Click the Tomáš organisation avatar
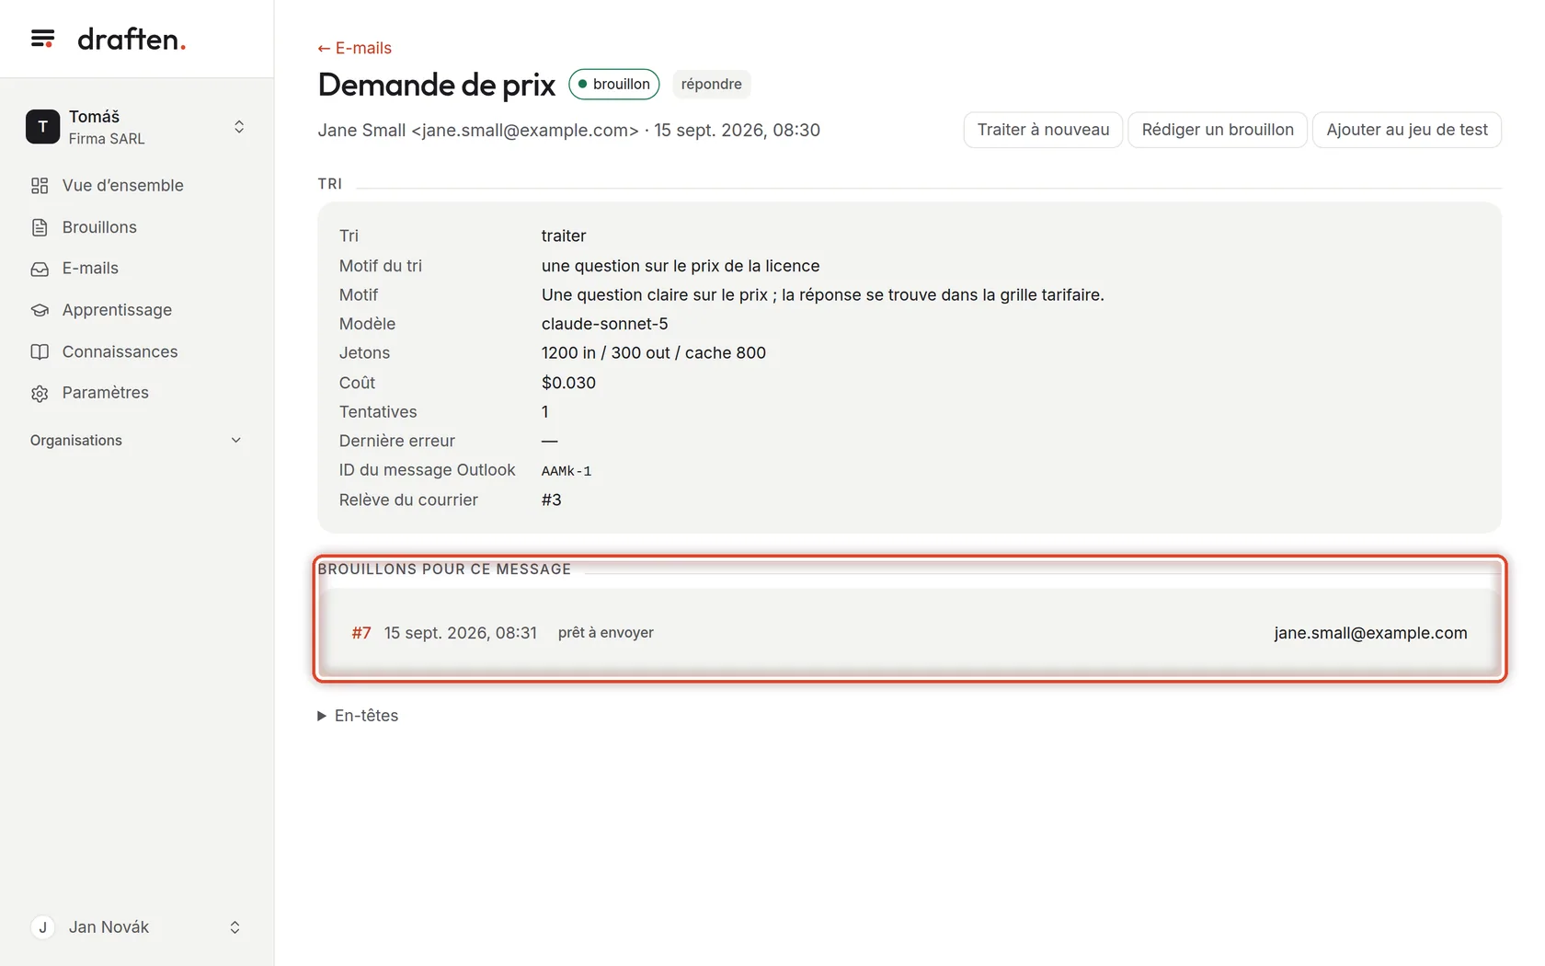1545x966 pixels. 42,127
